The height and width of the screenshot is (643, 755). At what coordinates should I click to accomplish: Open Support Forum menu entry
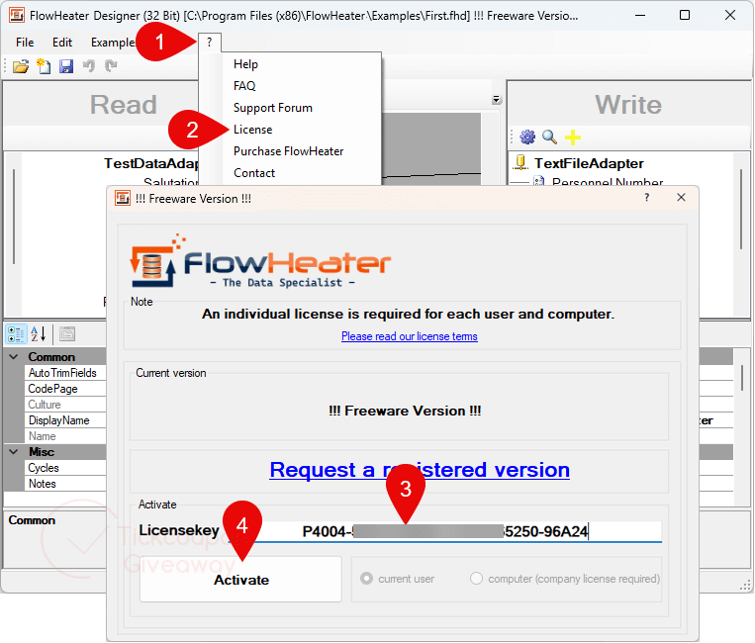(272, 108)
